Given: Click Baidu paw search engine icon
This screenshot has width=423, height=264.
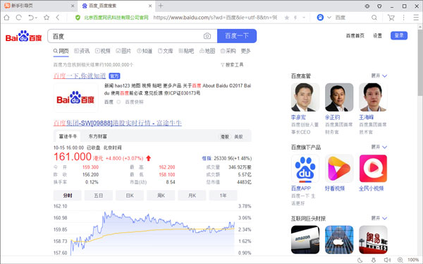Looking at the screenshot, I should tap(320, 18).
